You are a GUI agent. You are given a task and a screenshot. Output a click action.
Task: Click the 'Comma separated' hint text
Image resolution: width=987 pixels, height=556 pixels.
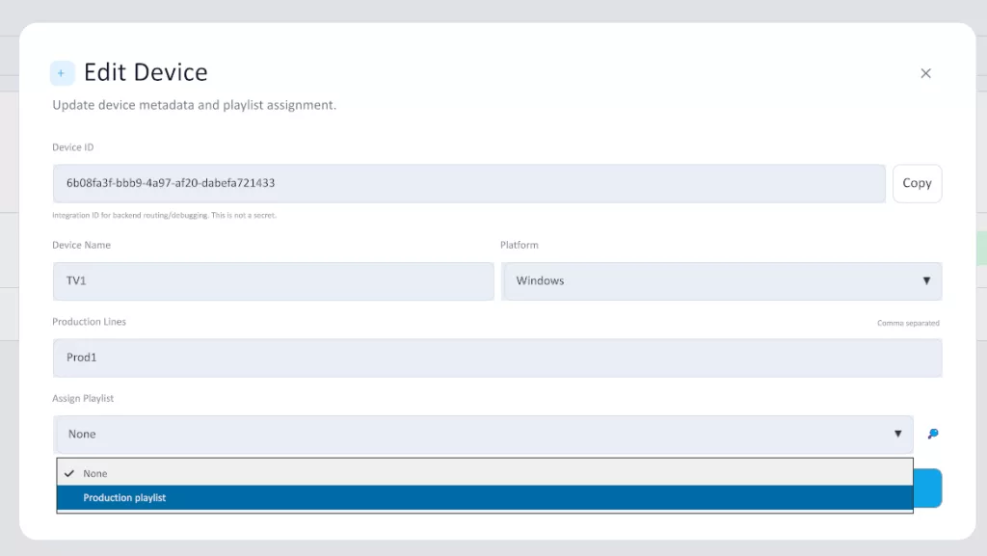(908, 323)
